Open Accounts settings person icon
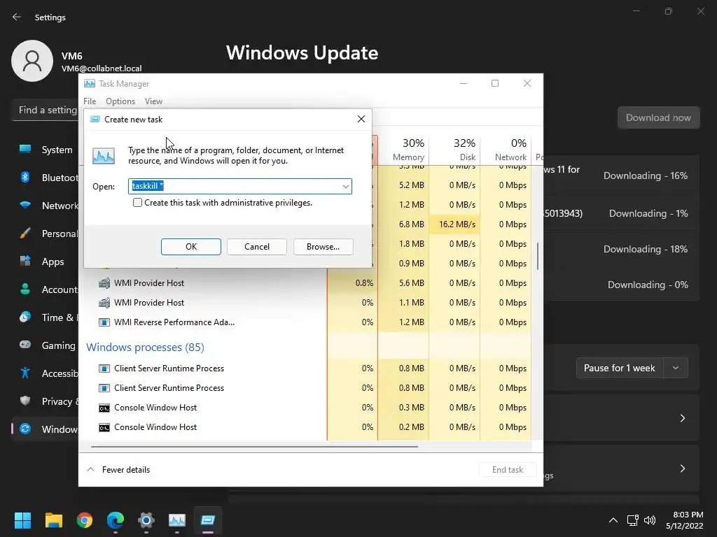 [x=25, y=289]
